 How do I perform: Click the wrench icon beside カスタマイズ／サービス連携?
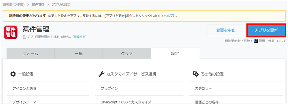click(x=101, y=74)
